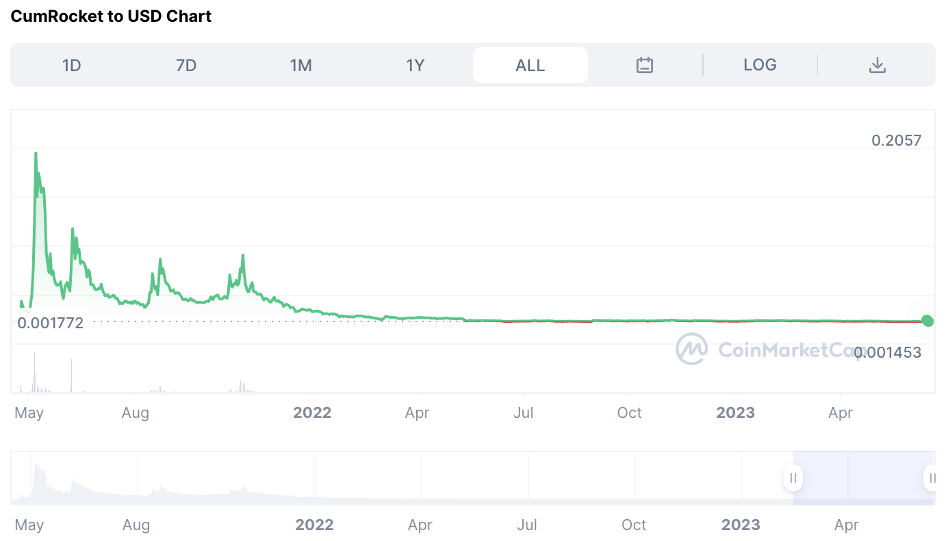Click the main chart's 2023 axis label
This screenshot has width=948, height=541.
click(x=735, y=413)
